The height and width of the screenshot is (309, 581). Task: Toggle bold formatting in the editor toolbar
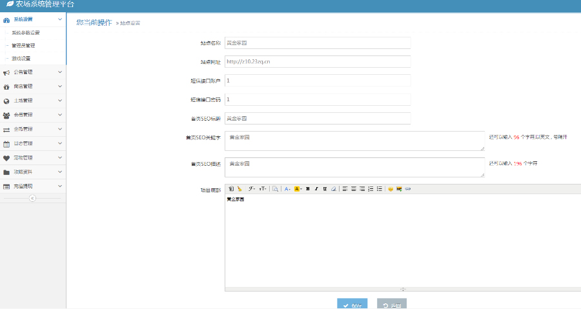[x=308, y=189]
